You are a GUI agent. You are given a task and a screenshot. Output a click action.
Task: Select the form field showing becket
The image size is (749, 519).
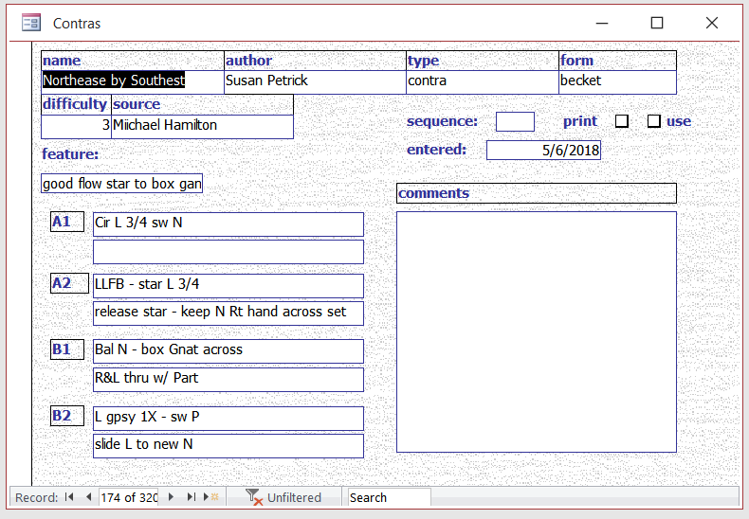point(617,81)
